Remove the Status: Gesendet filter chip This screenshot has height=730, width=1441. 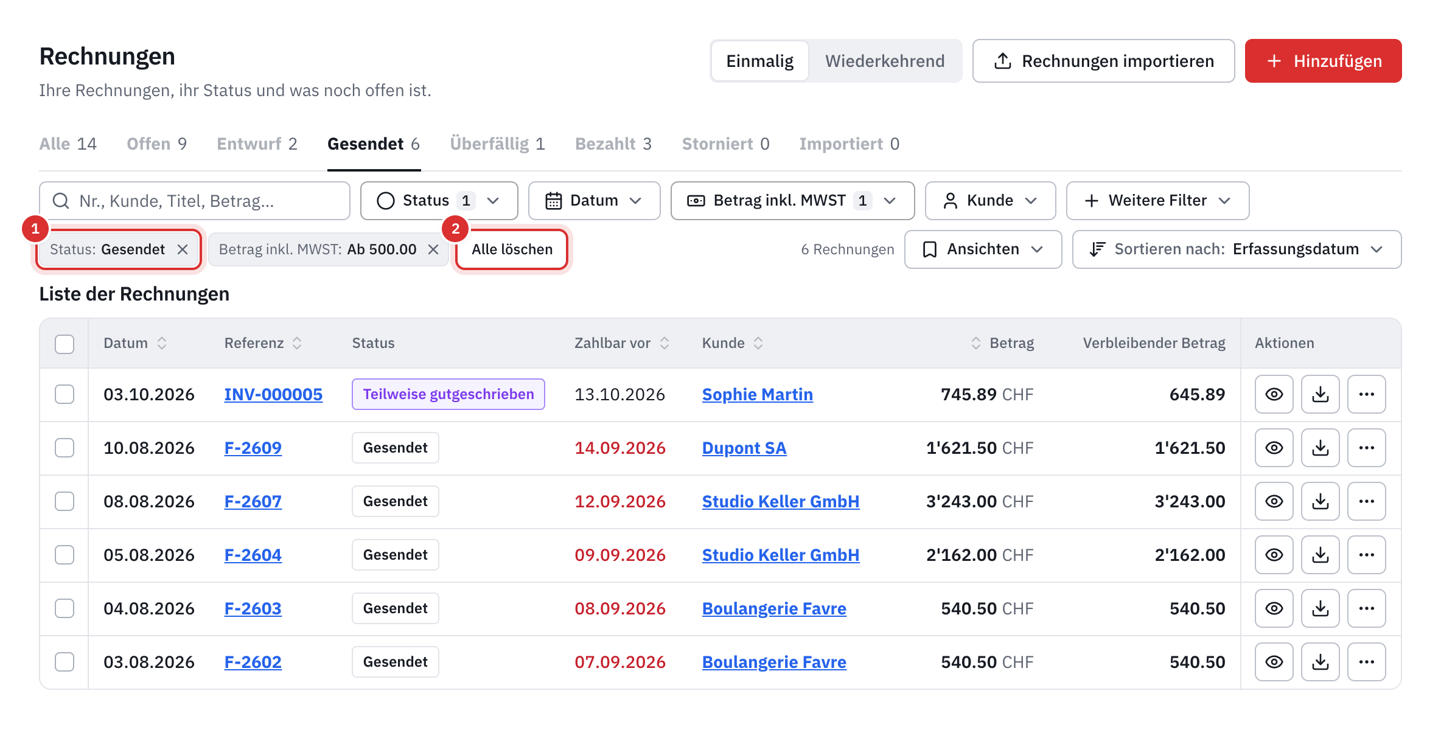coord(183,249)
